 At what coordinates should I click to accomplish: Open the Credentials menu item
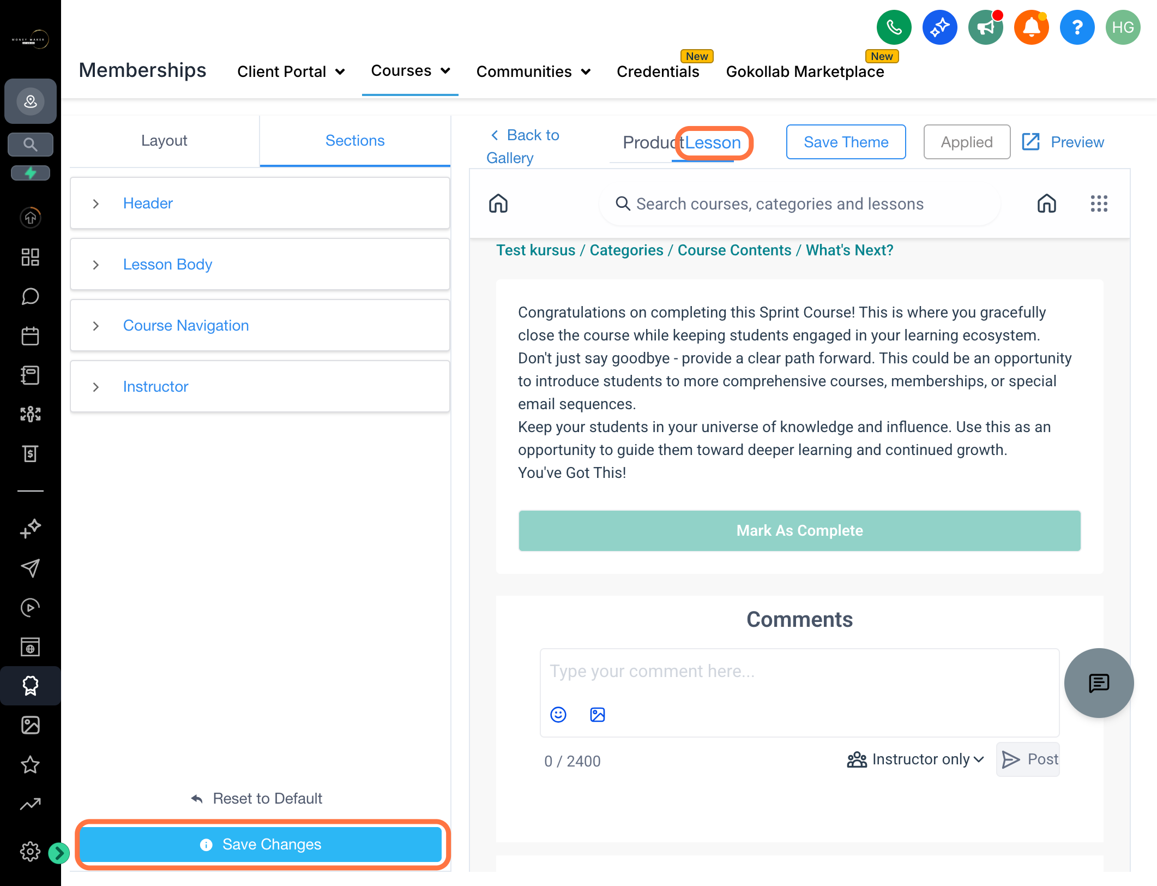click(x=658, y=71)
